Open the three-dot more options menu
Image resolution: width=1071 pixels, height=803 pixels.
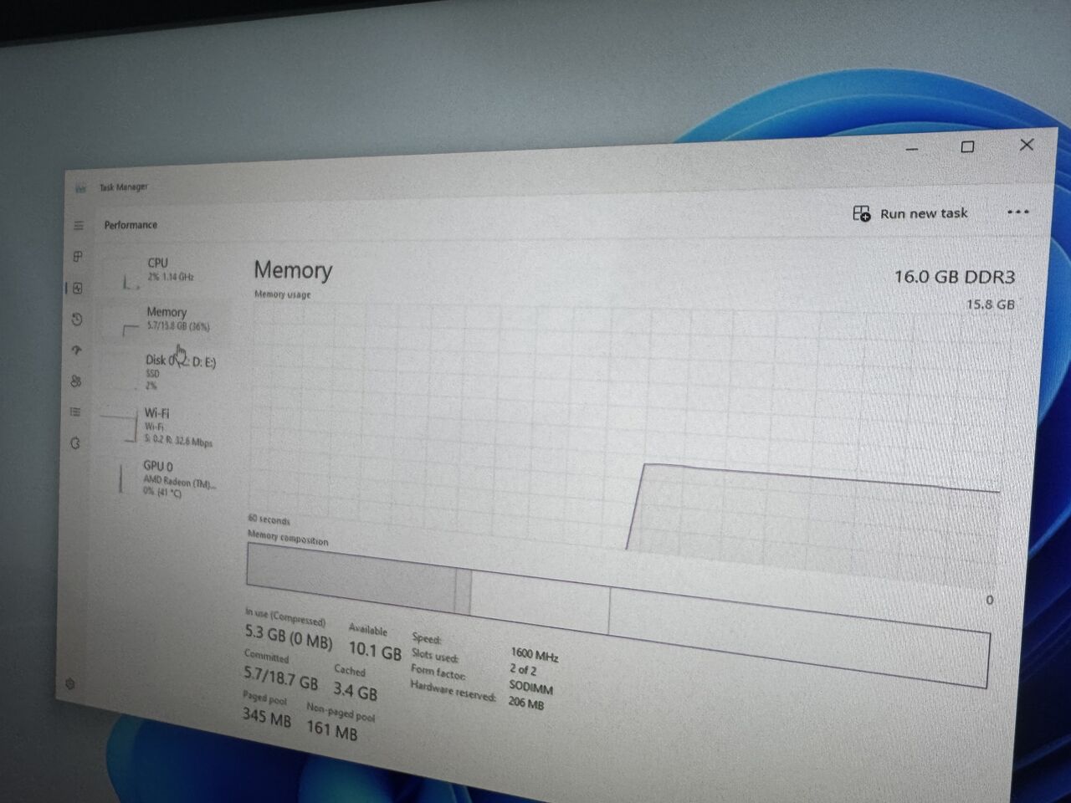pos(1017,212)
